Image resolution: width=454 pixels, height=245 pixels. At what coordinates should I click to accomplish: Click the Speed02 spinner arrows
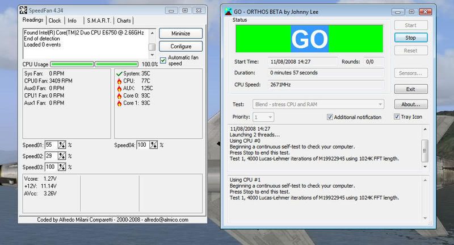[62, 156]
